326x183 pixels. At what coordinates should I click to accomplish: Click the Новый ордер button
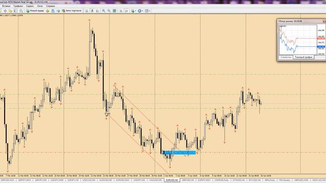[35, 11]
